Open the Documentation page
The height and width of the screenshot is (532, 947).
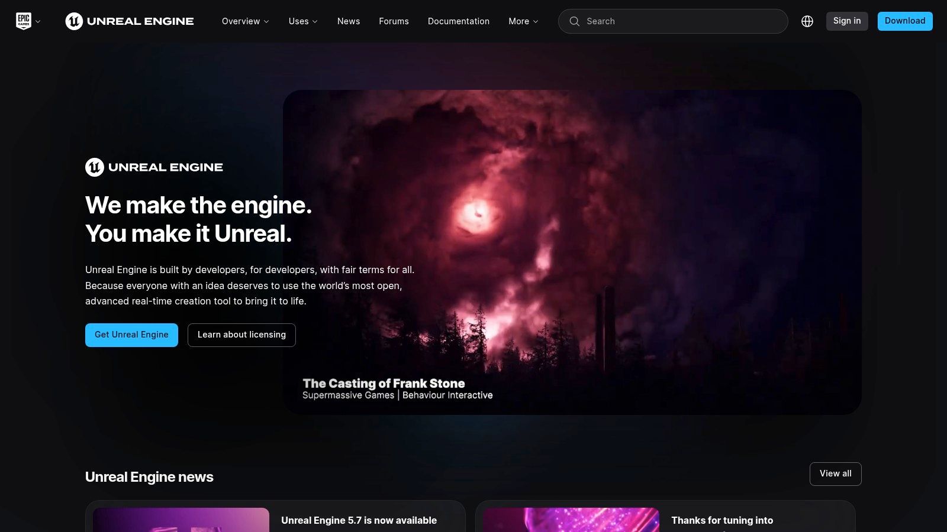[x=458, y=21]
